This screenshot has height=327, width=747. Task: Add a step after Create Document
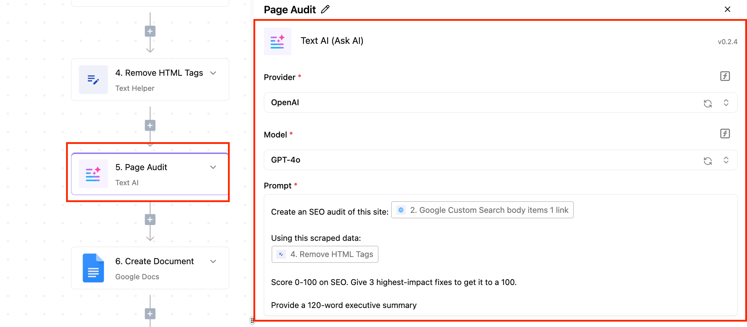point(150,314)
